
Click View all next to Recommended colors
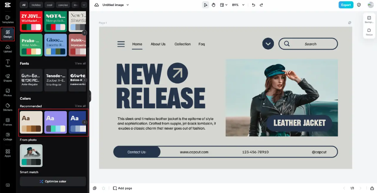(x=80, y=106)
